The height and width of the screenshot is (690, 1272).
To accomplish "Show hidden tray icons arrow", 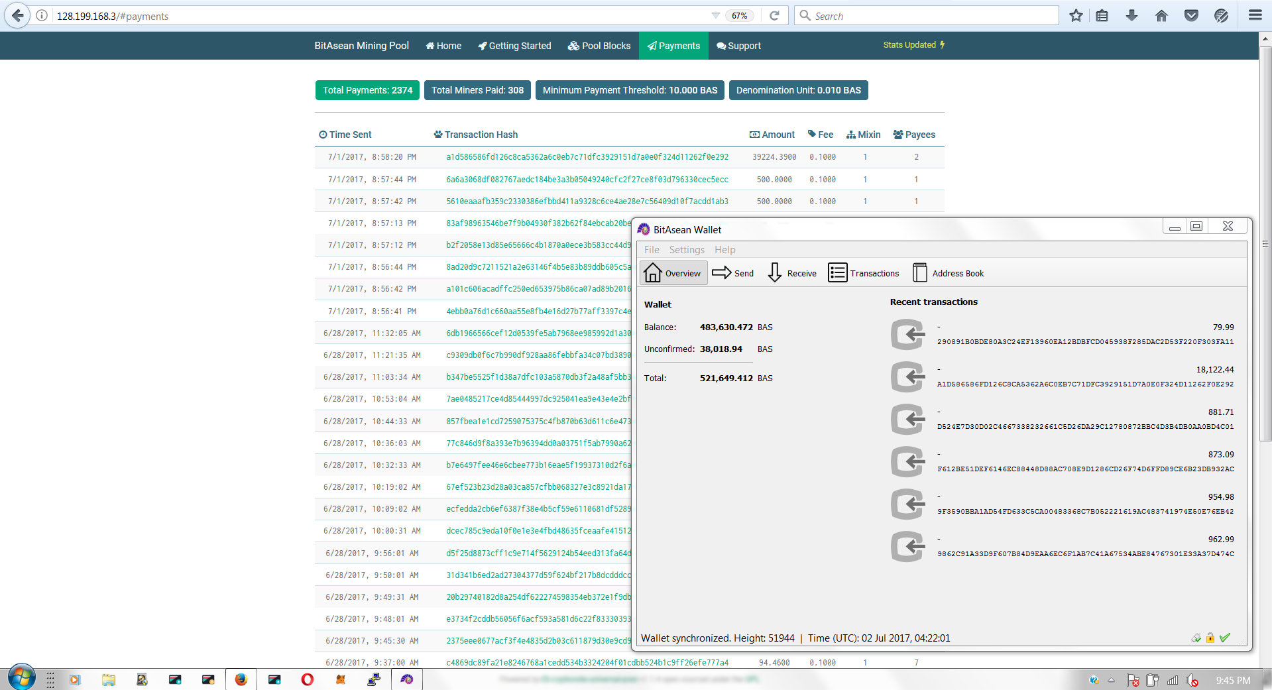I will coord(1112,680).
